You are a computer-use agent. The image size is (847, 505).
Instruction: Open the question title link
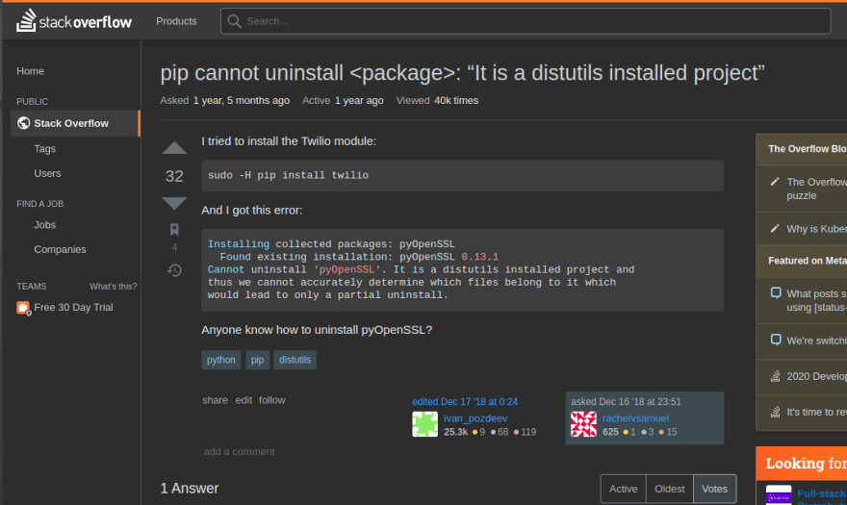462,73
